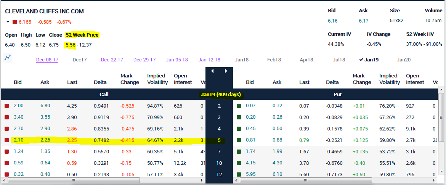Select the Jan-05-18 expiration

(177, 60)
